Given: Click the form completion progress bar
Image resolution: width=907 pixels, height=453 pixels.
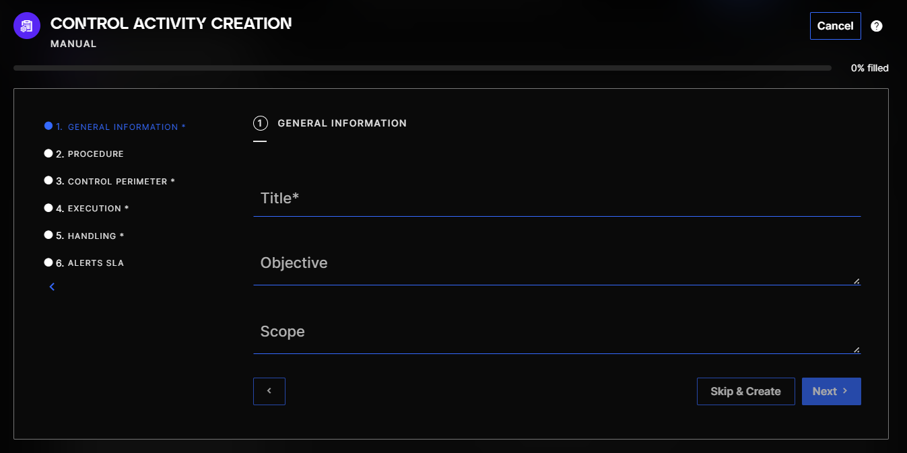Looking at the screenshot, I should click(x=422, y=68).
